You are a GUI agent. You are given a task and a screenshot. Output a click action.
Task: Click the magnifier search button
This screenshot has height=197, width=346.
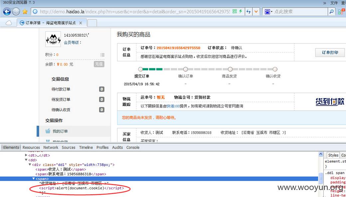coord(331,11)
